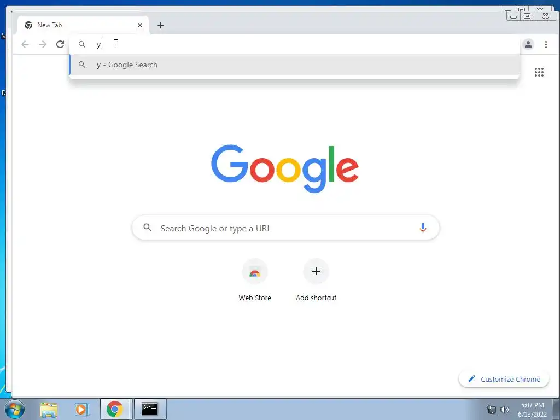Click the network tray icon

coord(492,410)
